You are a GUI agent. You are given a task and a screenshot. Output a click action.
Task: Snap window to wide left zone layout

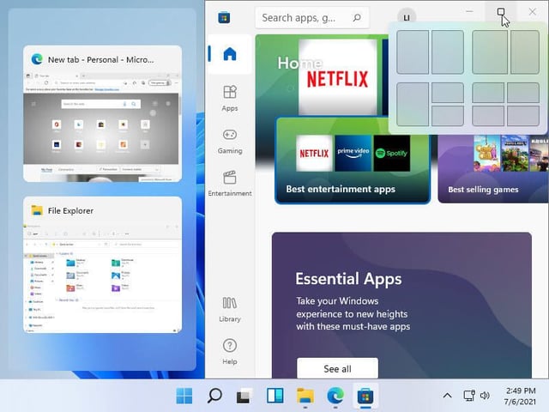[x=490, y=51]
